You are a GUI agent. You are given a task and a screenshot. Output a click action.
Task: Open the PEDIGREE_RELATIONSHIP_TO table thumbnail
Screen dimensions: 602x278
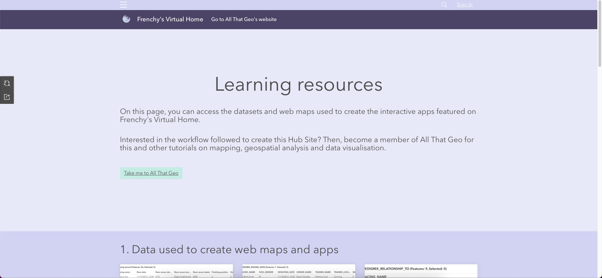click(x=421, y=271)
